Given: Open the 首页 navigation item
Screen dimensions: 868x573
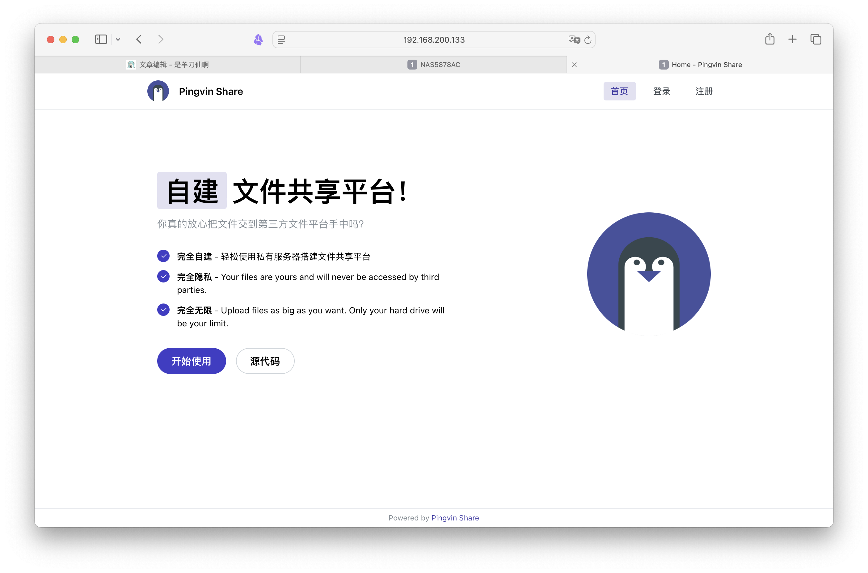Looking at the screenshot, I should pos(619,91).
